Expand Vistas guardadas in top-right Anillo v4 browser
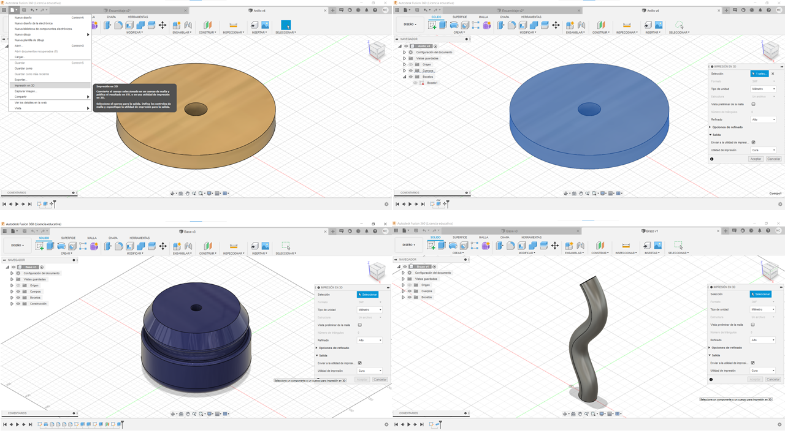This screenshot has width=785, height=441. [404, 58]
